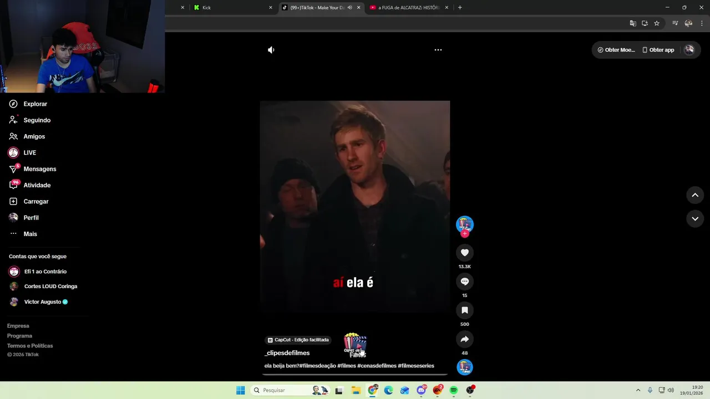Open Microsoft Edge on the taskbar

tap(388, 391)
